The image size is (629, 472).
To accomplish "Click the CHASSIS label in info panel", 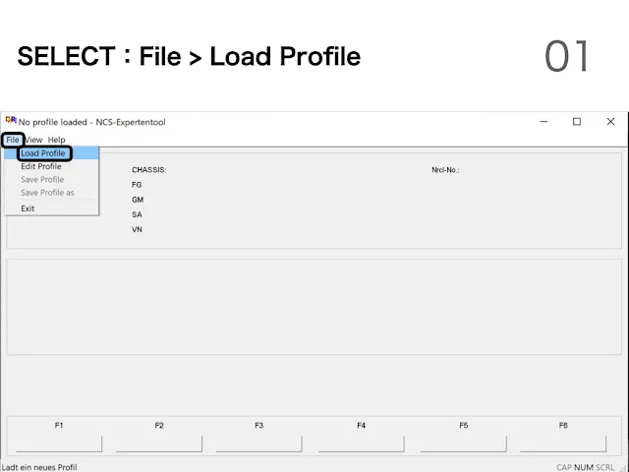I will pos(148,170).
